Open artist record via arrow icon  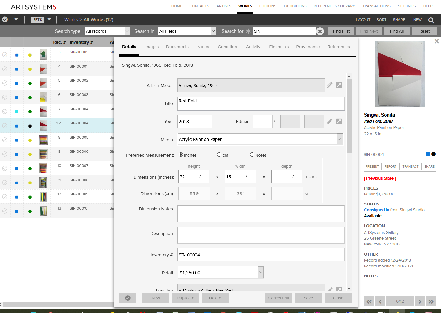(339, 85)
